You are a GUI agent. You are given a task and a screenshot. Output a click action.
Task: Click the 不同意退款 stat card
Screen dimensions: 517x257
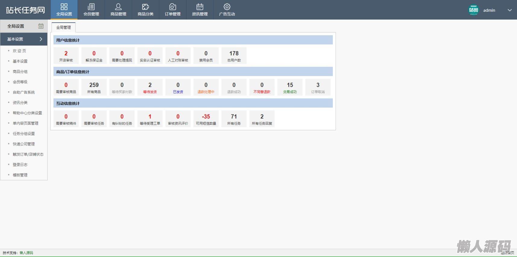tap(262, 87)
